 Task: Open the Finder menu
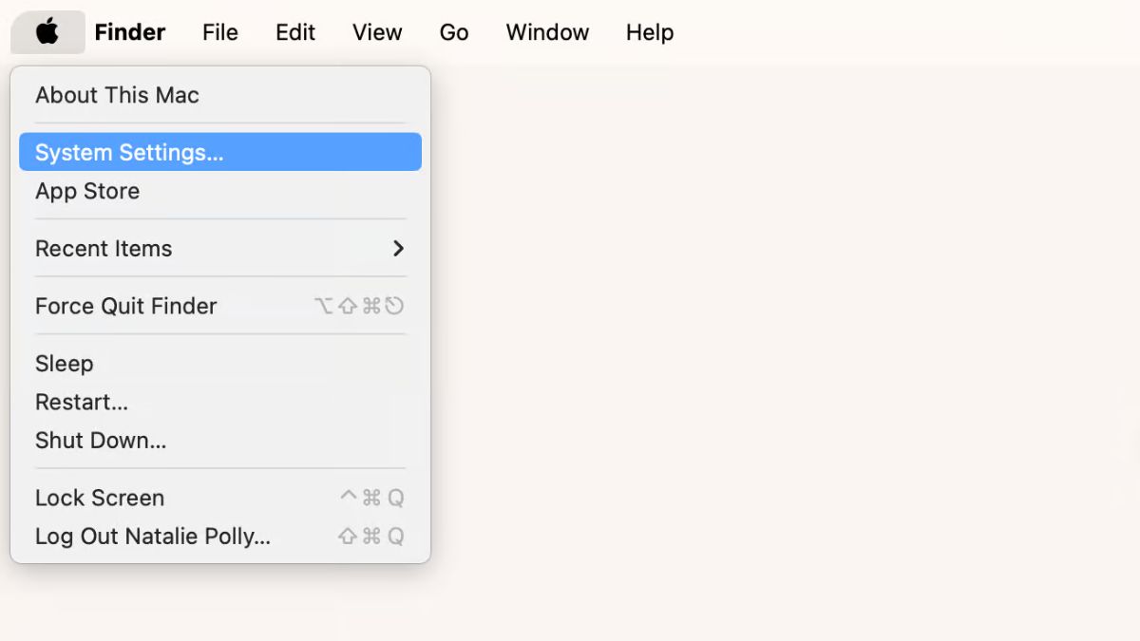tap(130, 32)
